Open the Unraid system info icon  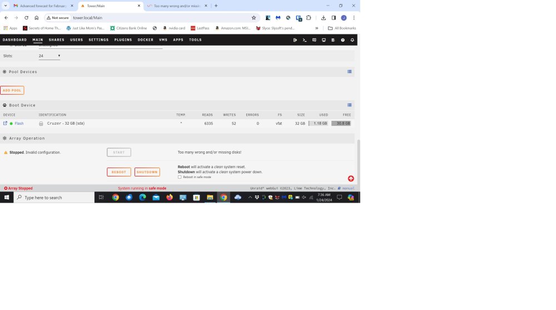(x=324, y=40)
